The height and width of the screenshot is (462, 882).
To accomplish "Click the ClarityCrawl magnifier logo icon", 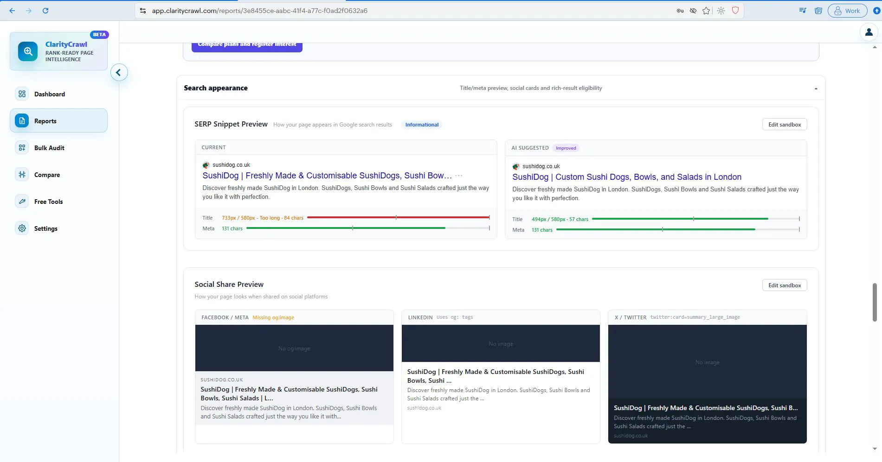I will [x=28, y=51].
